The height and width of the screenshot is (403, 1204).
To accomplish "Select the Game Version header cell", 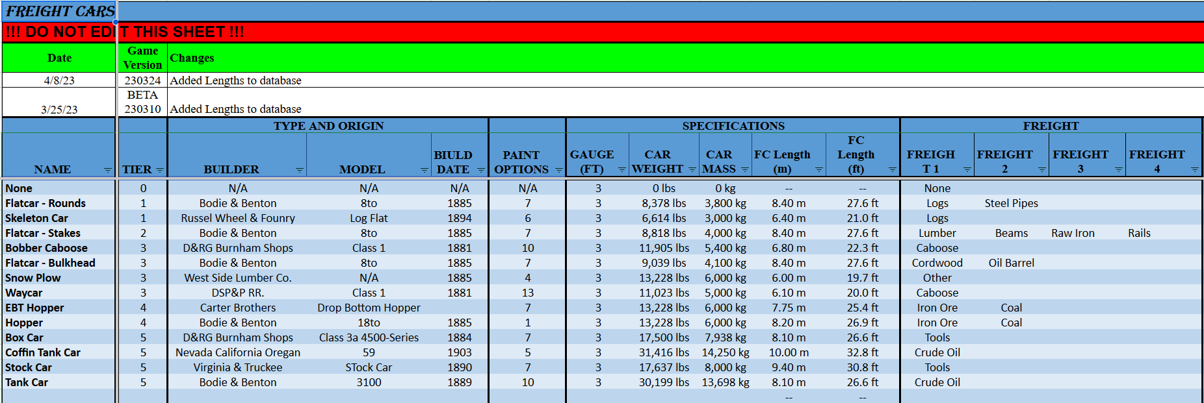I will [142, 58].
